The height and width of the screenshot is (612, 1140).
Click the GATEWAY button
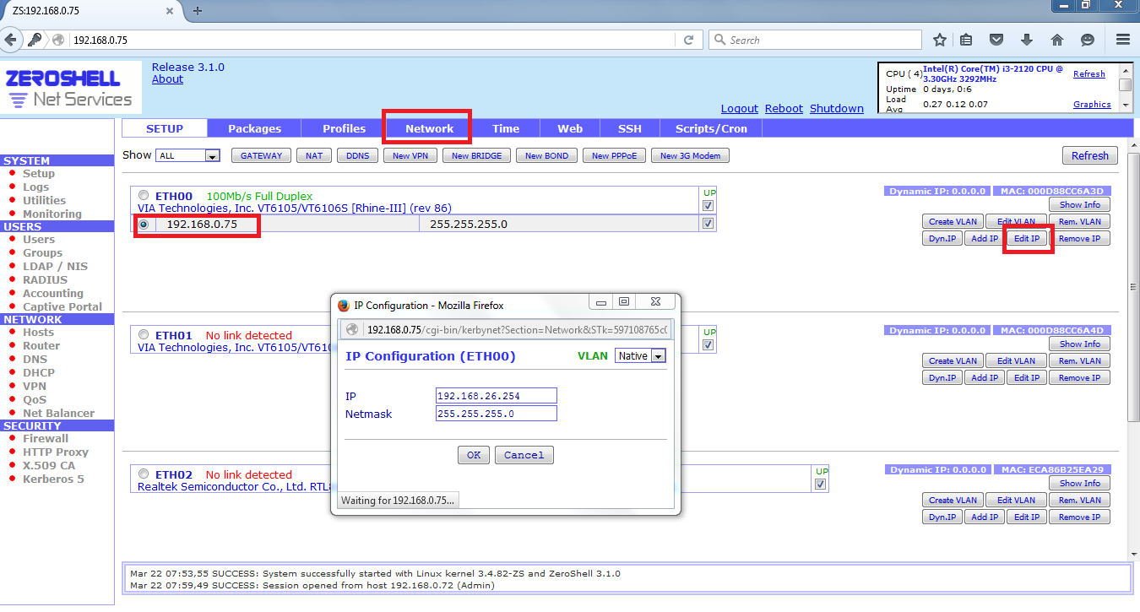tap(261, 155)
